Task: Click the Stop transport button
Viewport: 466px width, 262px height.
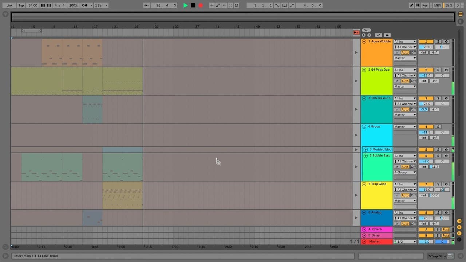Action: (x=193, y=5)
